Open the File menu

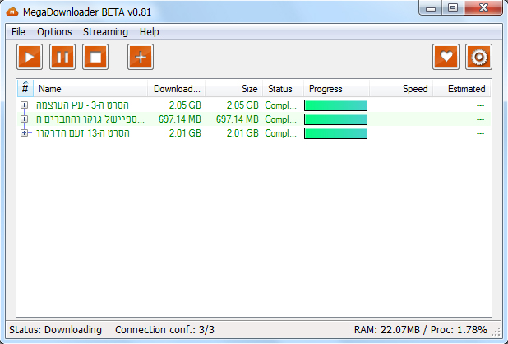coord(18,32)
